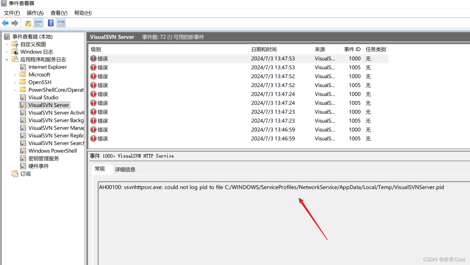The image size is (470, 265).
Task: Click the 应用程序和服务日志 folder icon
Action: coord(15,59)
